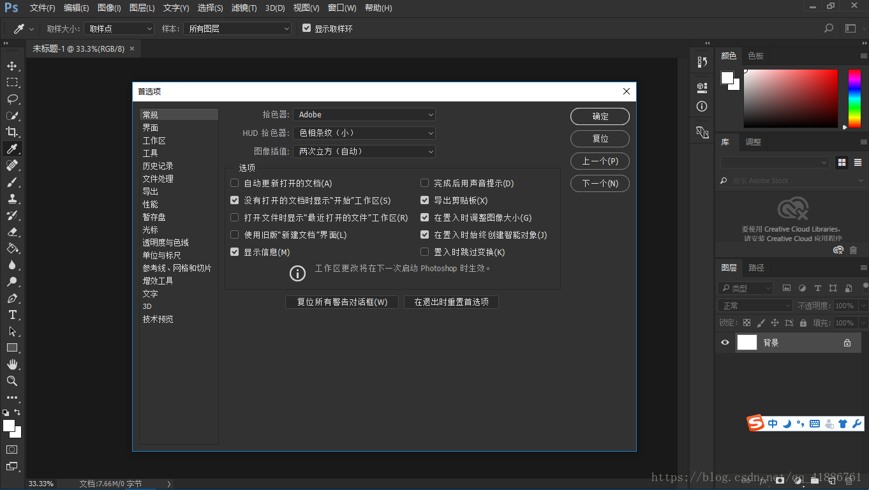Open the 拾色器 Adobe dropdown

click(x=364, y=115)
